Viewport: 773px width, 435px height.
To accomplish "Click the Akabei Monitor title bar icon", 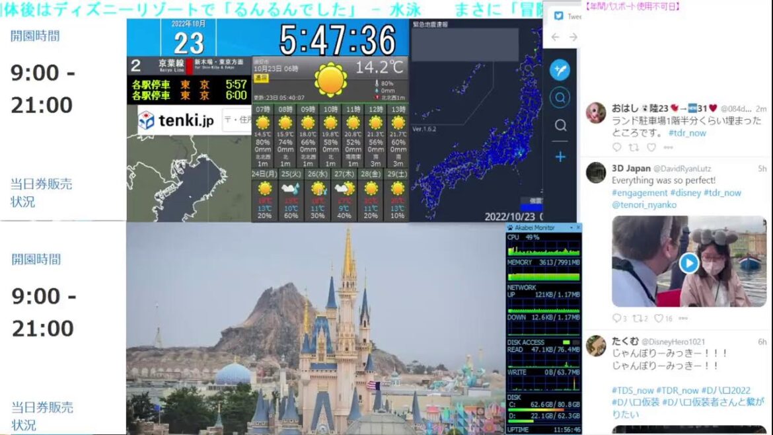I will pyautogui.click(x=509, y=226).
